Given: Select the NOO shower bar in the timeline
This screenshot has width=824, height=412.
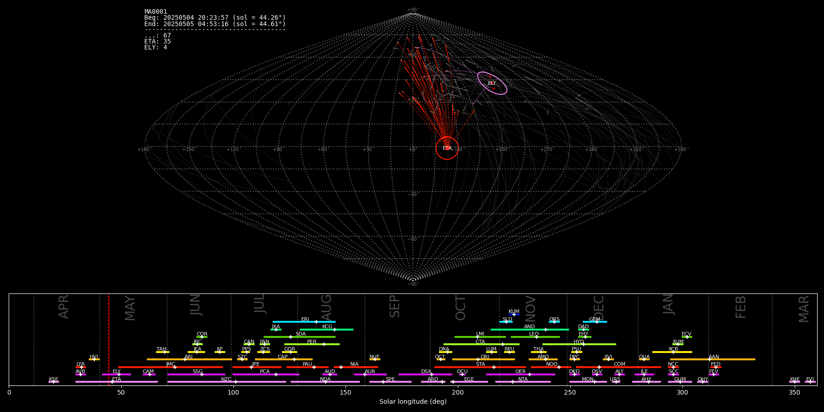Looking at the screenshot, I should point(551,367).
